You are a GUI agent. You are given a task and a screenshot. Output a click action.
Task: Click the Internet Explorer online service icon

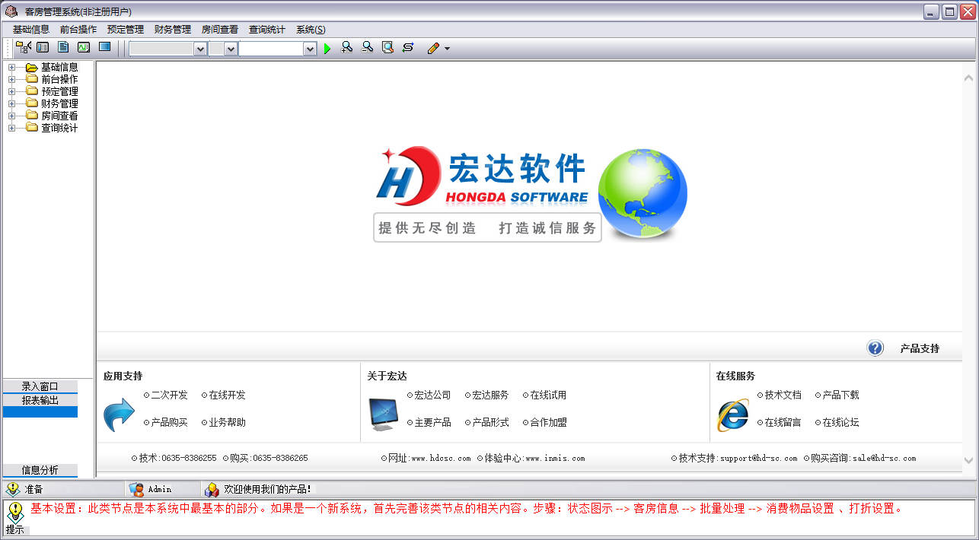coord(732,415)
